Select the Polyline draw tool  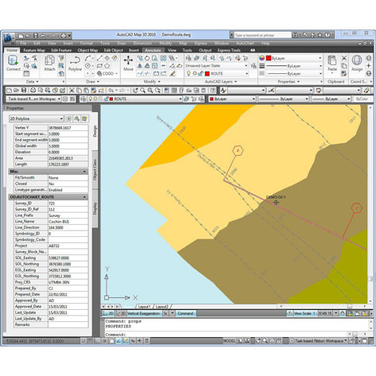point(76,63)
